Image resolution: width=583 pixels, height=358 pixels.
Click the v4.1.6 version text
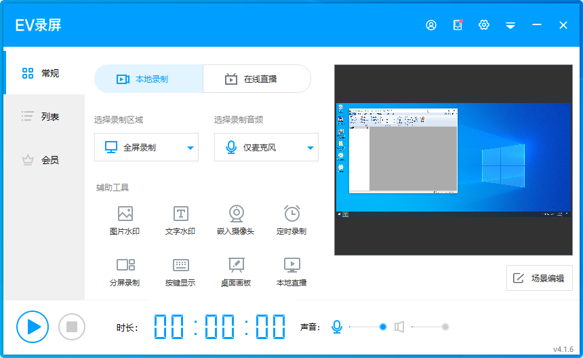[x=563, y=349]
